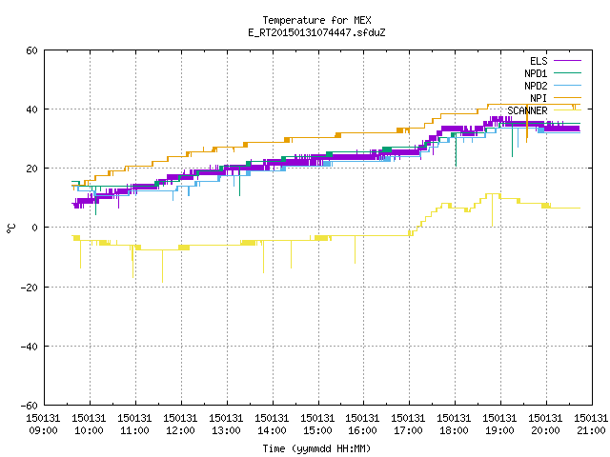The width and height of the screenshot is (610, 457).
Task: Click the orange NPI legend line sample
Action: tap(567, 98)
